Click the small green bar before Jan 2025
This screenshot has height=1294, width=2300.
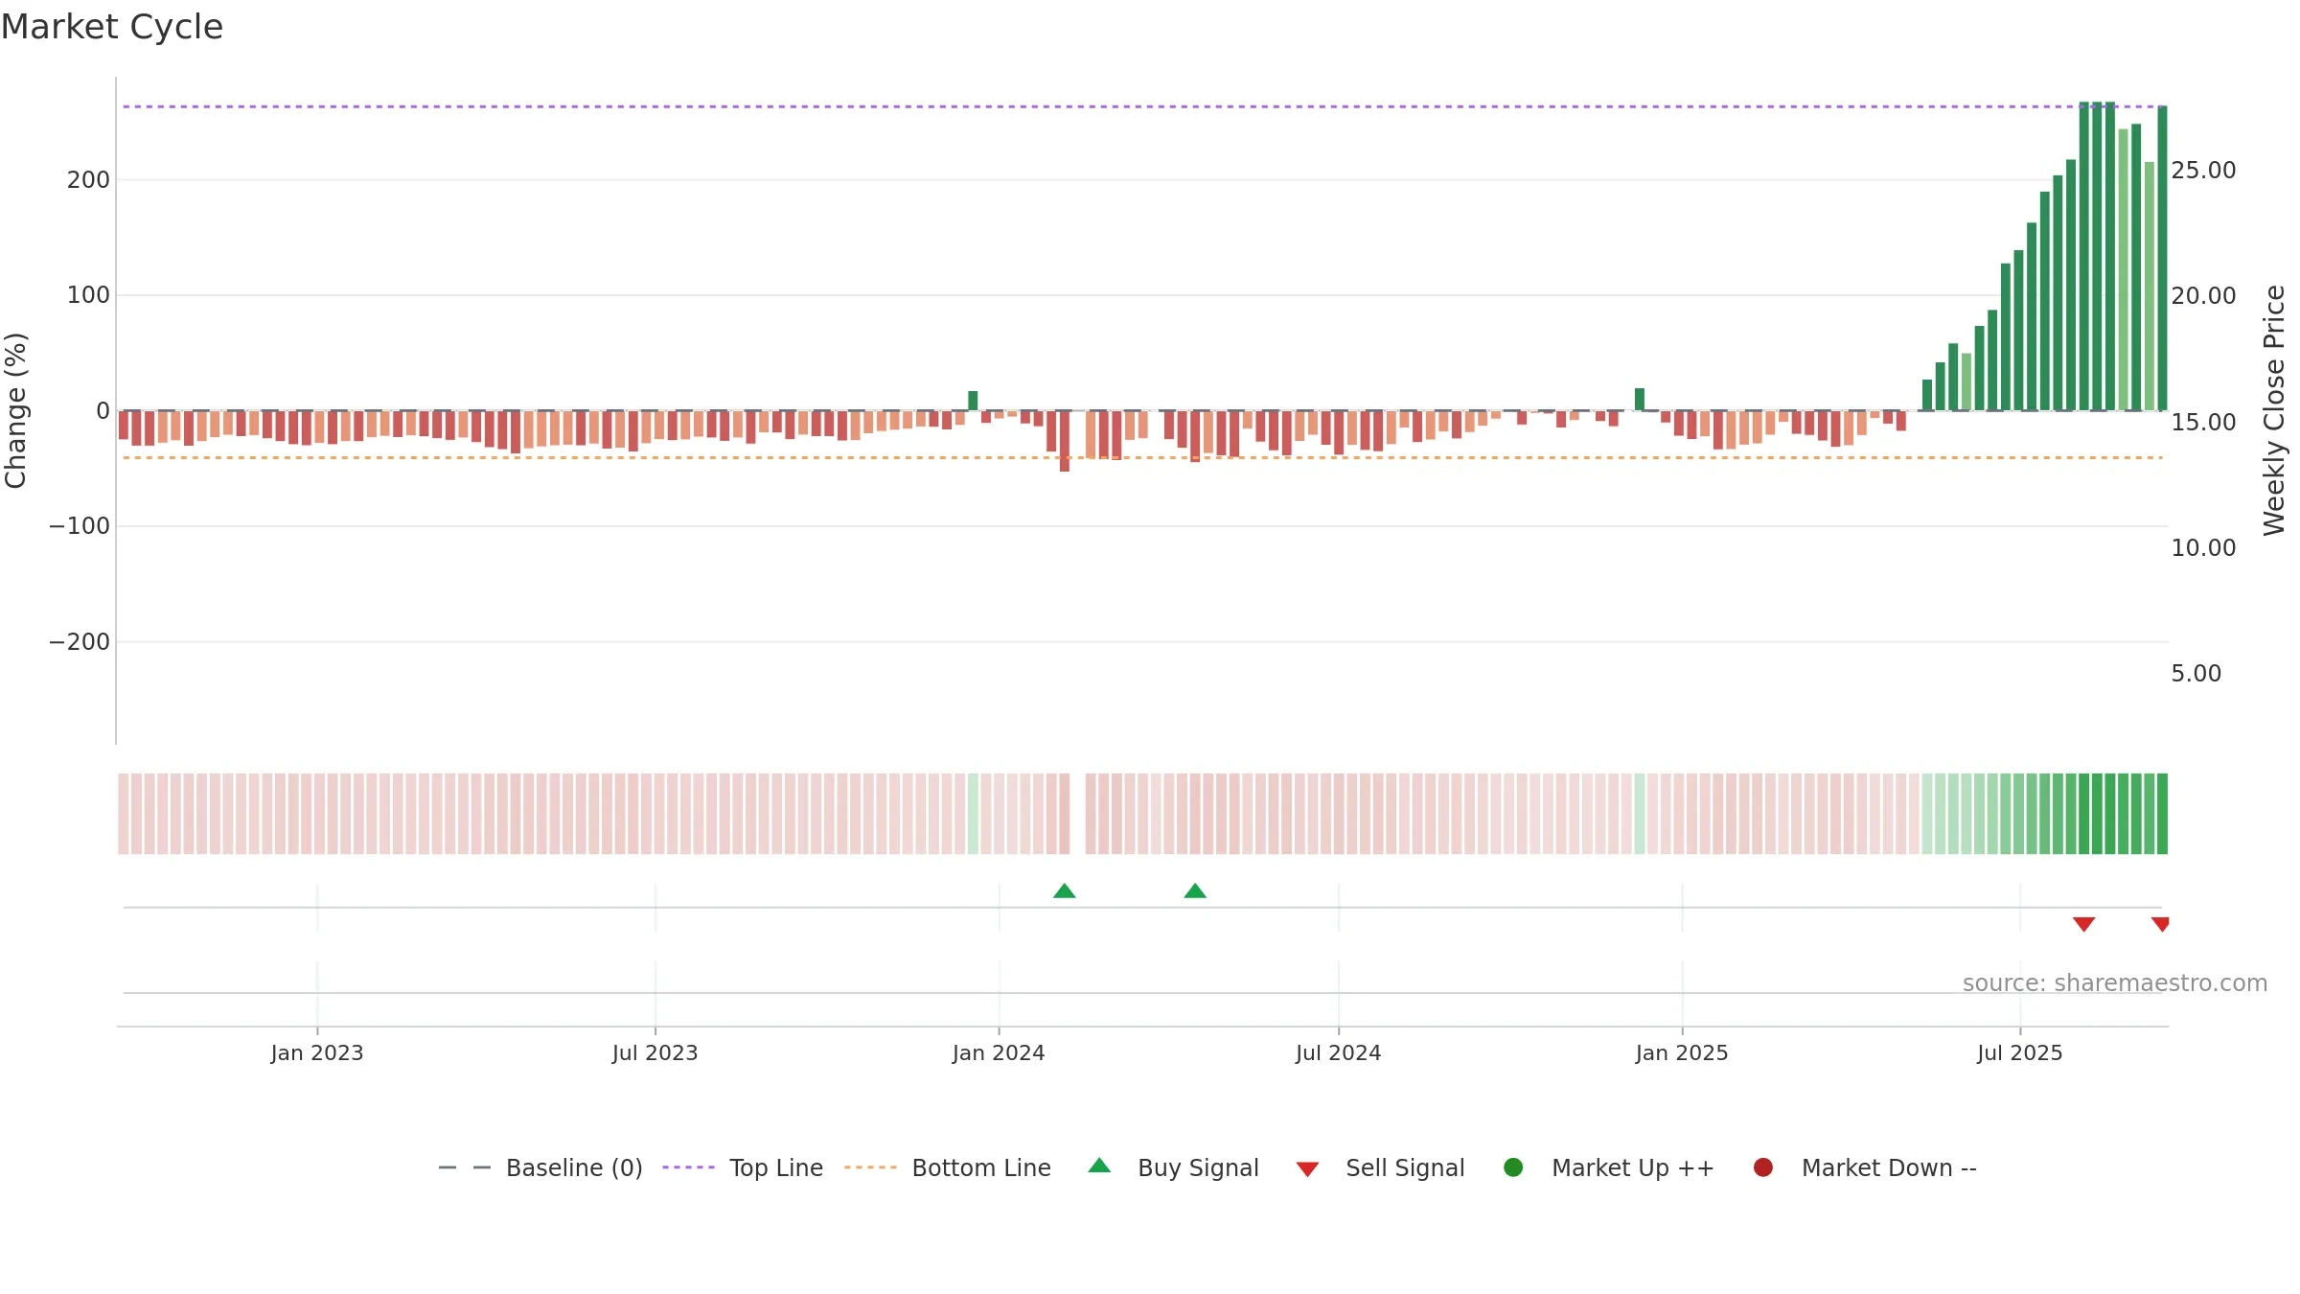(1640, 399)
